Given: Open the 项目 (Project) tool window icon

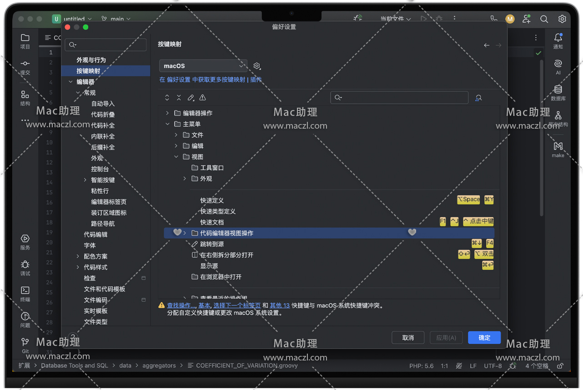Looking at the screenshot, I should pyautogui.click(x=25, y=38).
